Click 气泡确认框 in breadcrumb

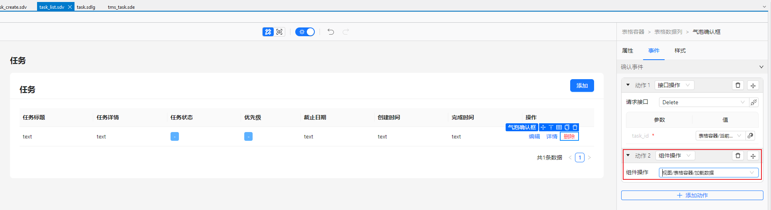click(706, 32)
